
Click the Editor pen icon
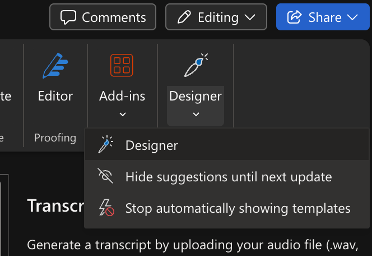[55, 66]
